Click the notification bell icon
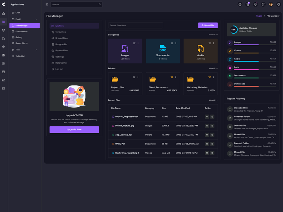283x212 pixels. coord(255,5)
